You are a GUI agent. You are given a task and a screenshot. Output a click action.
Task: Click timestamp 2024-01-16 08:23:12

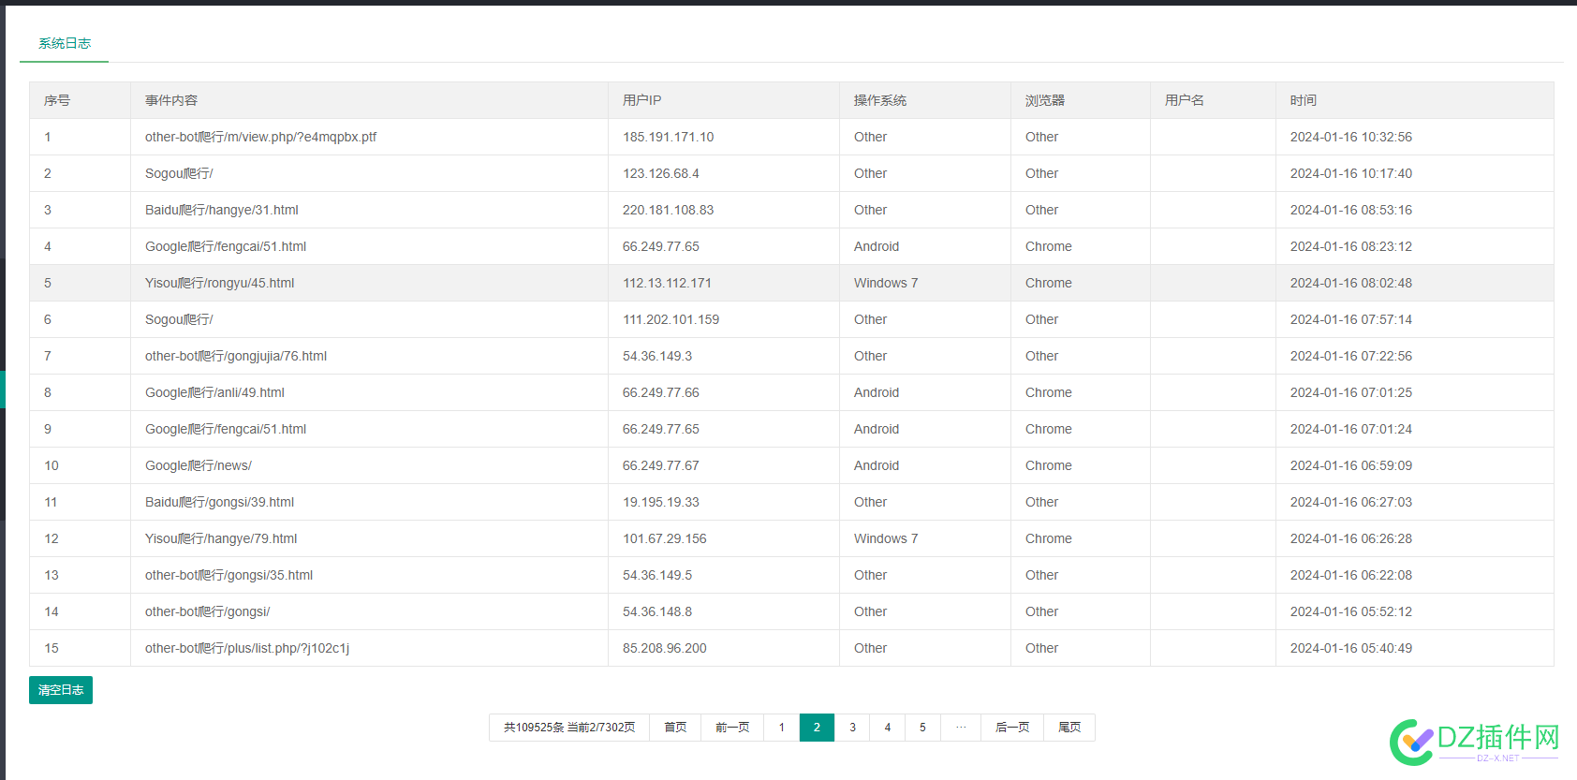click(x=1351, y=246)
